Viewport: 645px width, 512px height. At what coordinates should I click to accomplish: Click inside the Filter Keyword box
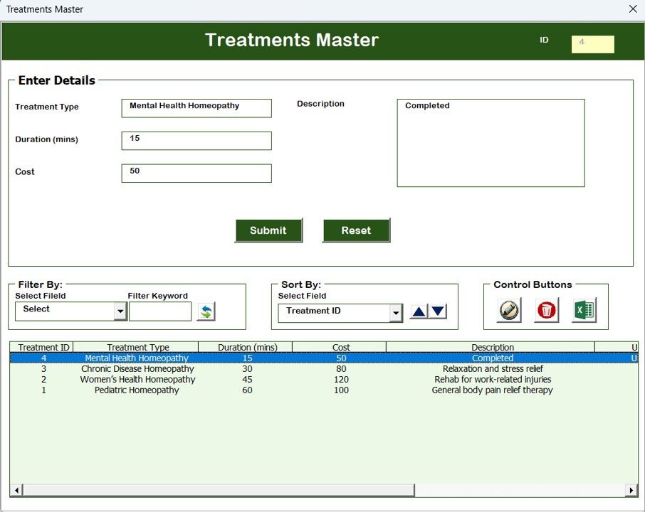pos(160,311)
